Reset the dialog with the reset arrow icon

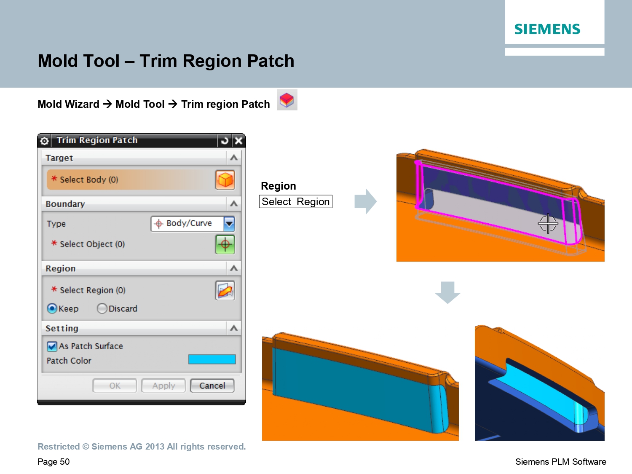coord(225,141)
